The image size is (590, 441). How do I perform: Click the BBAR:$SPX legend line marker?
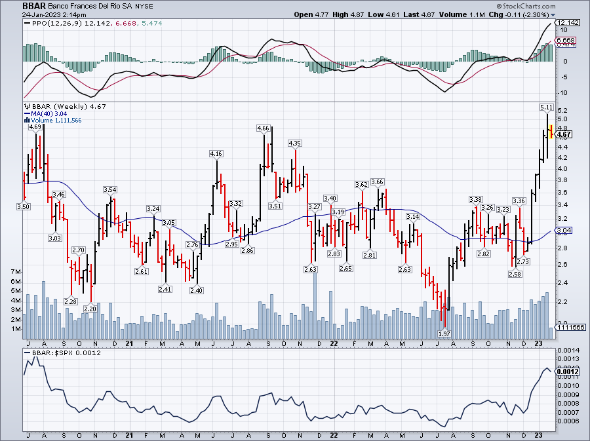[28, 353]
